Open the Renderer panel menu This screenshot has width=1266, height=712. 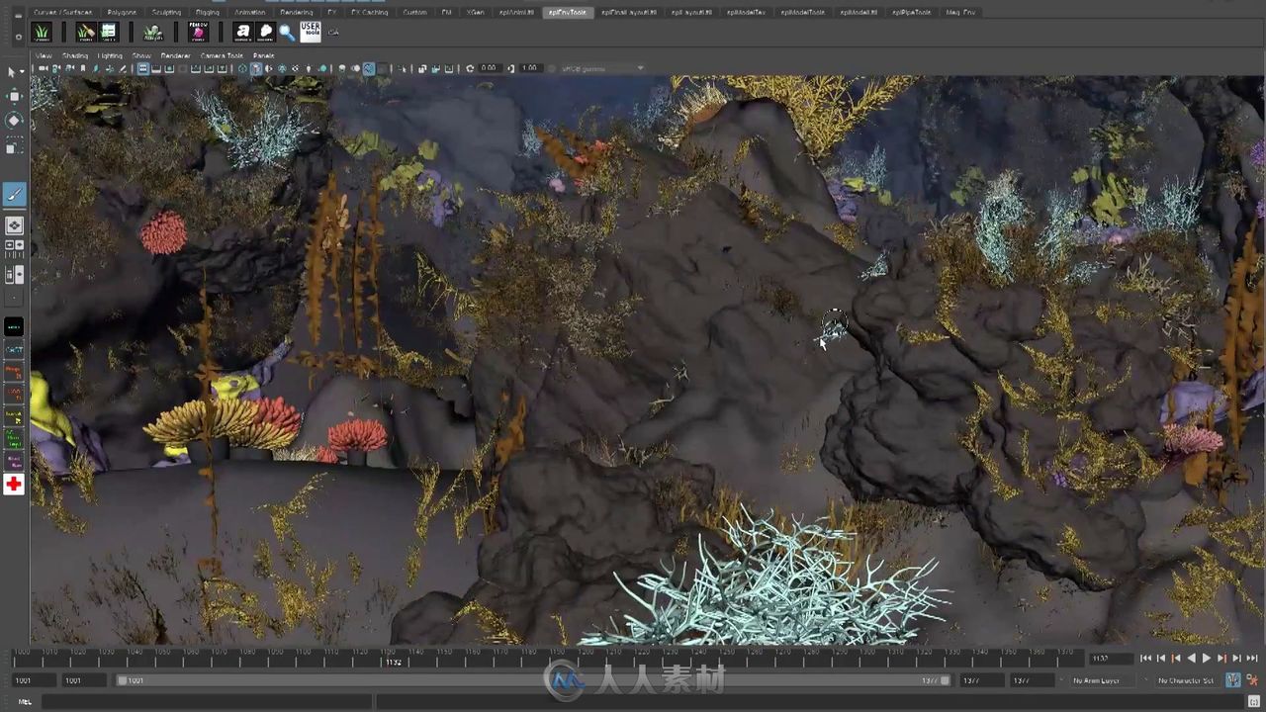[x=175, y=55]
